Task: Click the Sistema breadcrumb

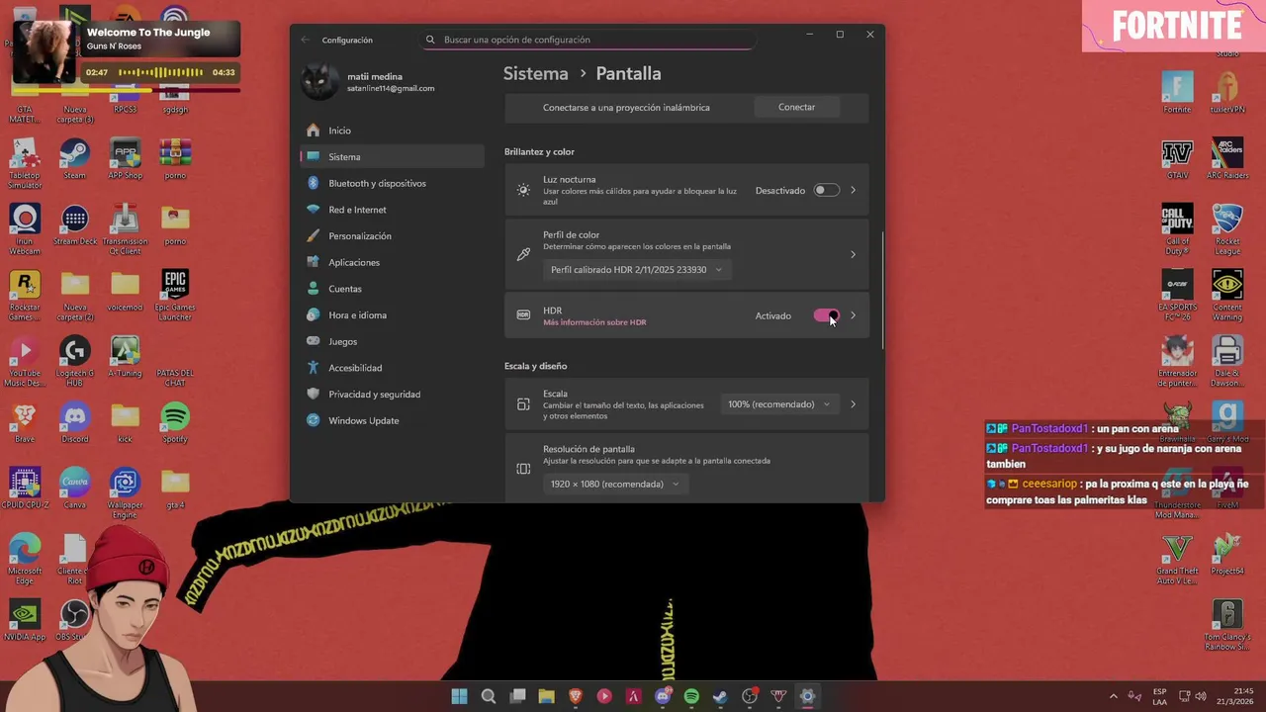Action: point(535,73)
